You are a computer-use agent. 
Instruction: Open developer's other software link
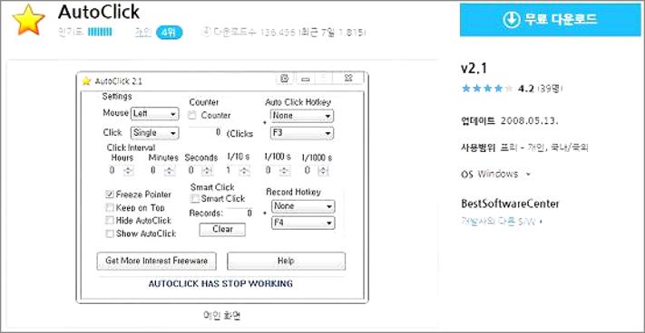pyautogui.click(x=502, y=222)
